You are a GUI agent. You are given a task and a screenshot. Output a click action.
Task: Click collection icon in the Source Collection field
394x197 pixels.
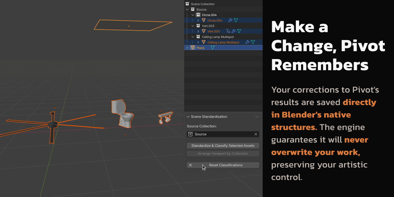[x=190, y=134]
